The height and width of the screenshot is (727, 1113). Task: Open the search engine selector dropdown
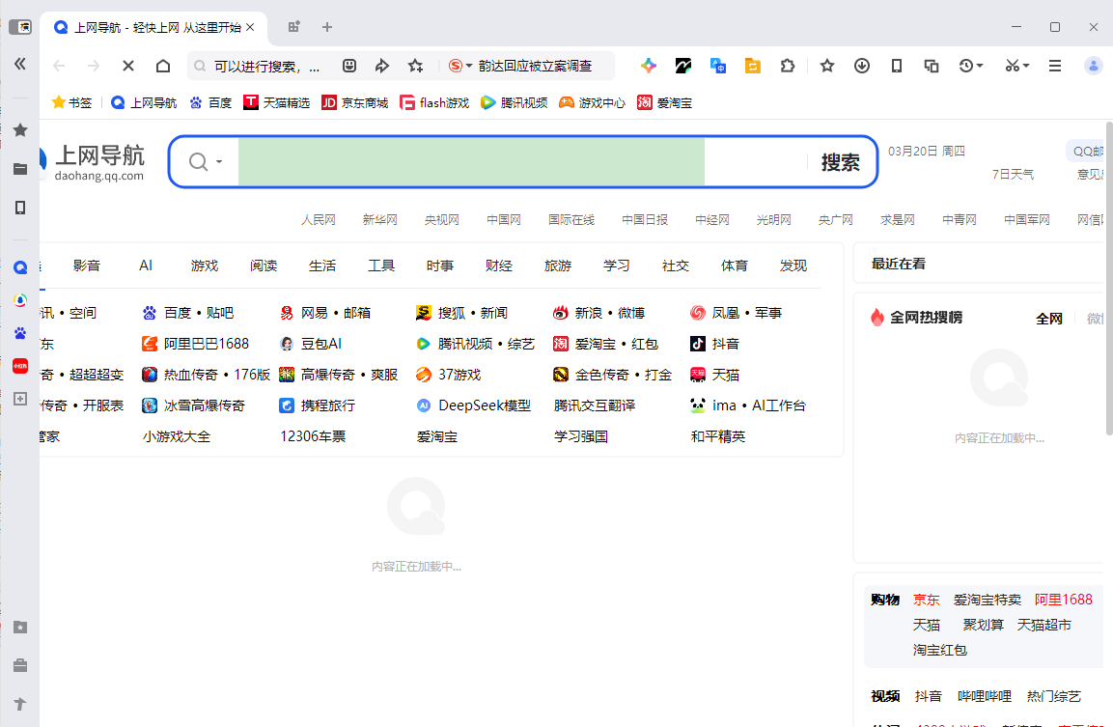[x=208, y=161]
